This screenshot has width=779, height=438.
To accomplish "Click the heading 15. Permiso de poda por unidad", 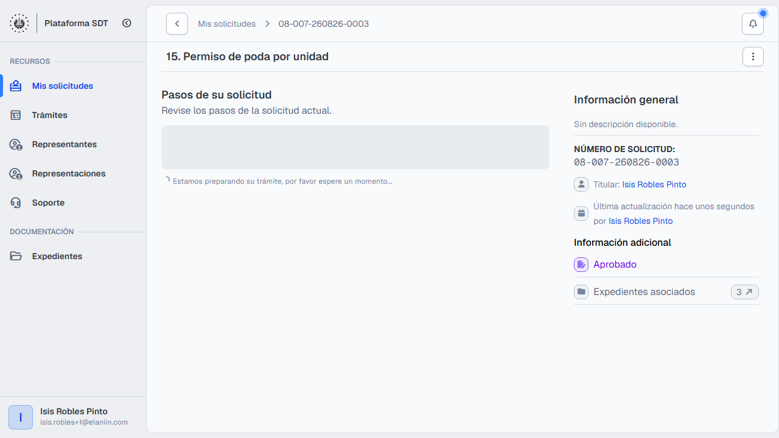I will click(247, 57).
